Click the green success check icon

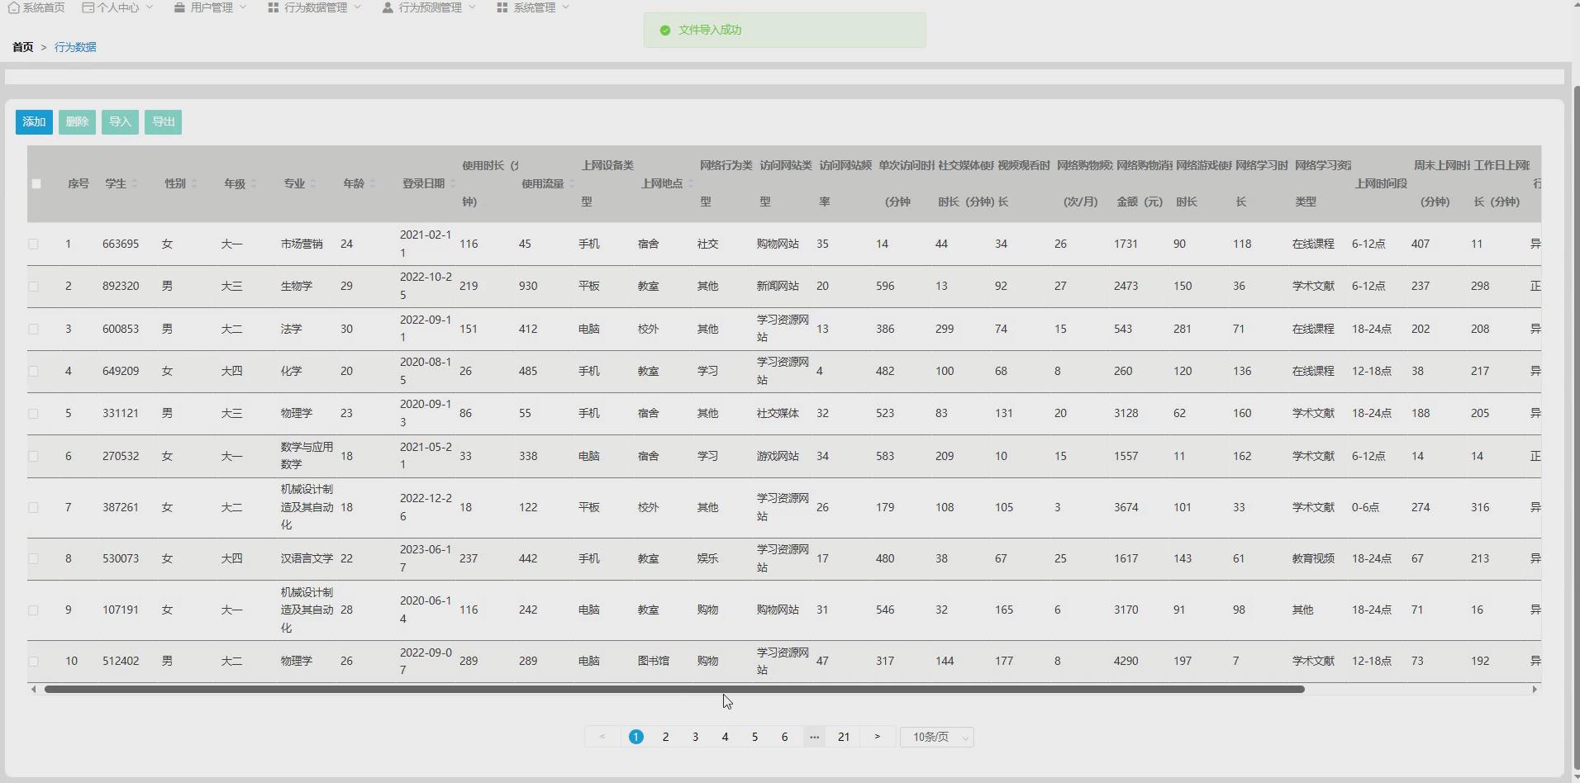coord(665,30)
